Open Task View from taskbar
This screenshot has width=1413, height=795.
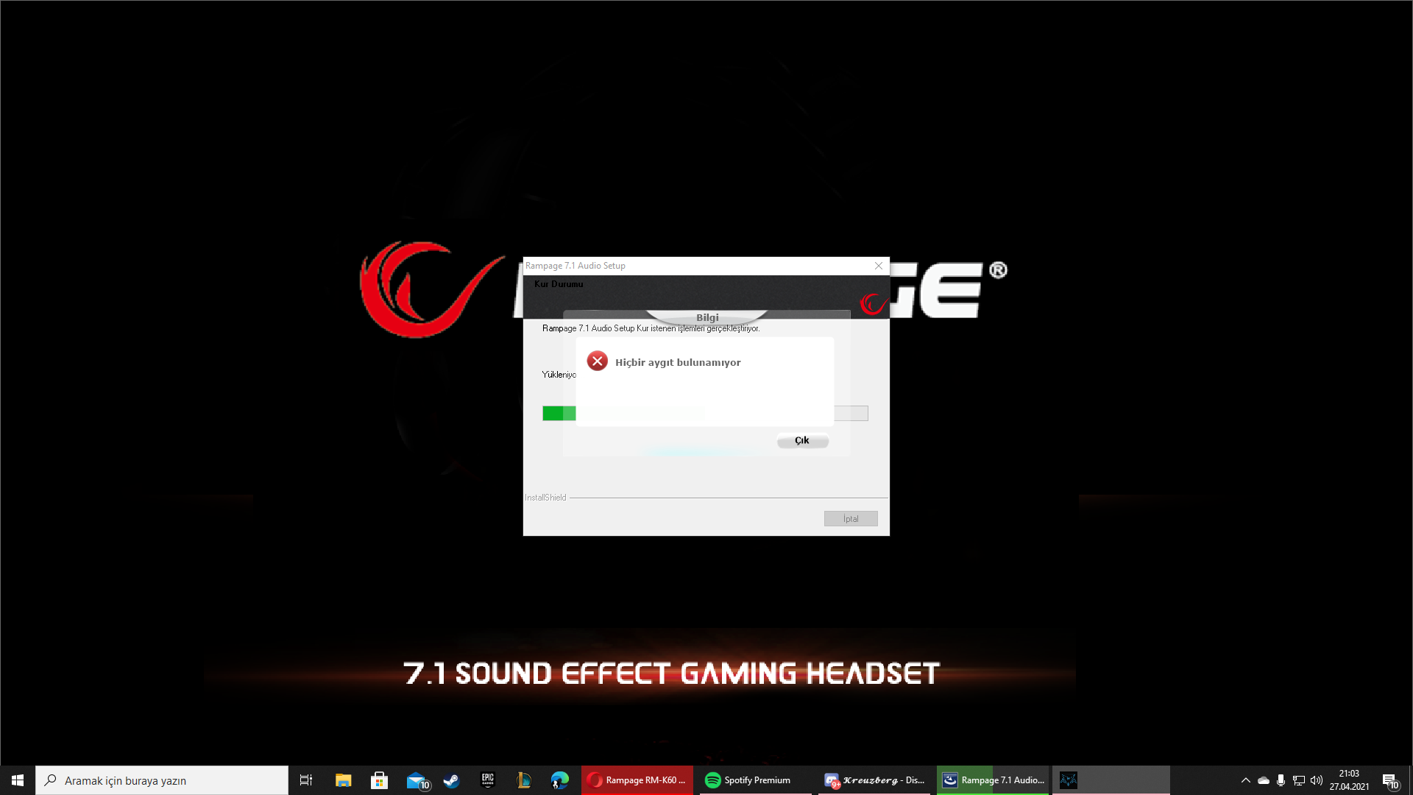point(306,780)
